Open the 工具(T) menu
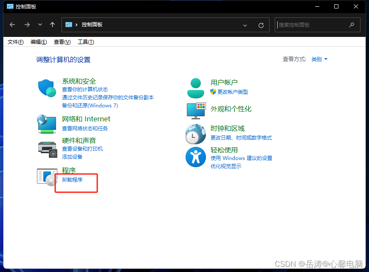 86,42
